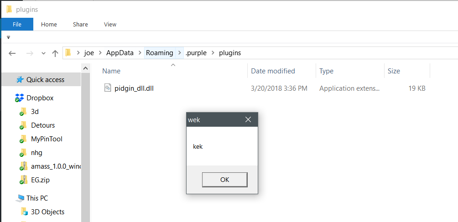Open the recent locations dropdown arrow
Viewport: 458px width, 222px height.
(x=44, y=53)
